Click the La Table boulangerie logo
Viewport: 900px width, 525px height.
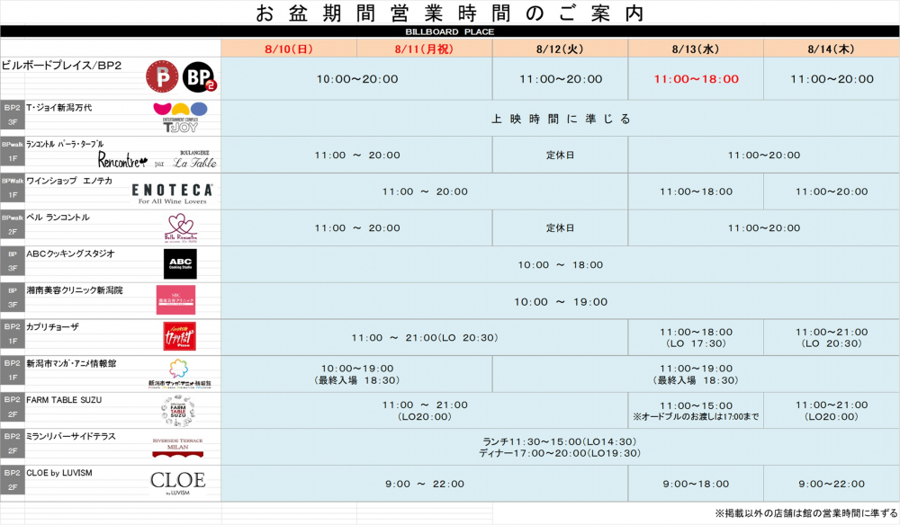195,160
